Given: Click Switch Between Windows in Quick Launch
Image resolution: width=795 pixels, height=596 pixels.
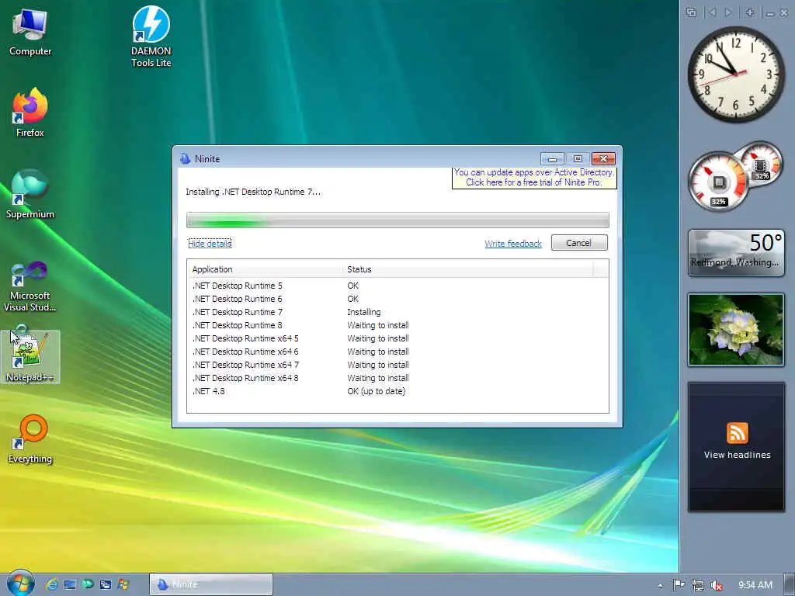Looking at the screenshot, I should point(106,584).
